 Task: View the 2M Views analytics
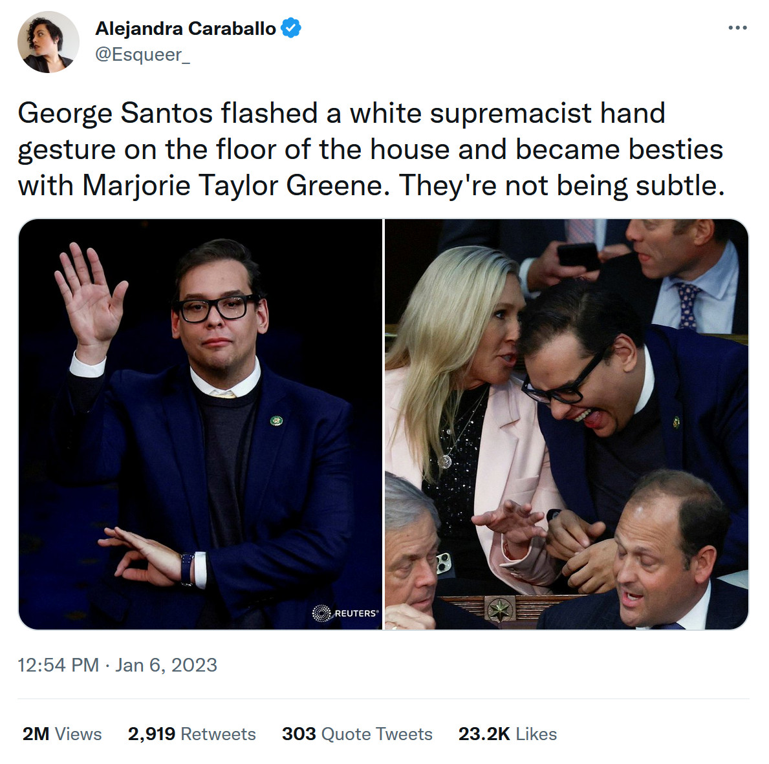tap(62, 734)
